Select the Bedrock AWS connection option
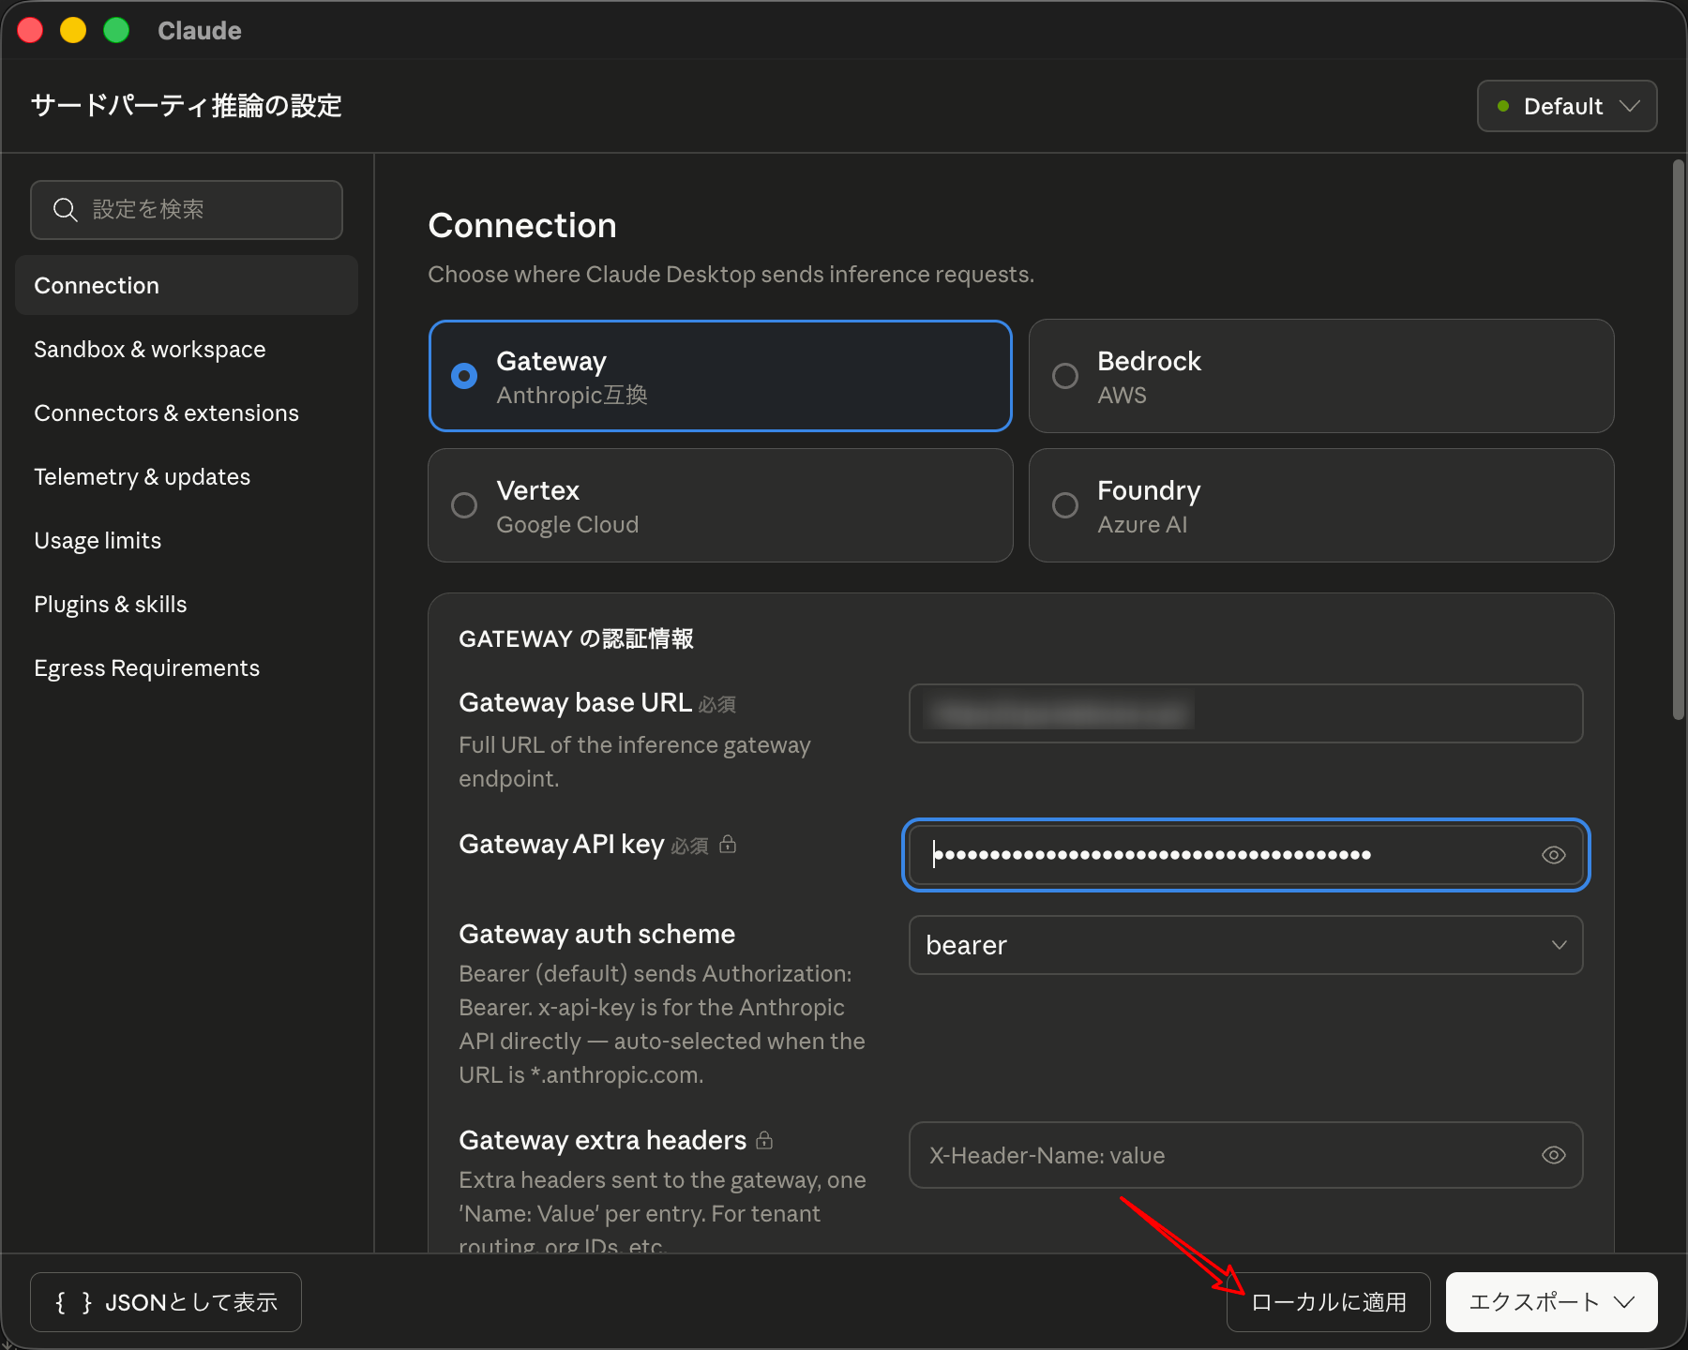1688x1350 pixels. tap(1321, 376)
